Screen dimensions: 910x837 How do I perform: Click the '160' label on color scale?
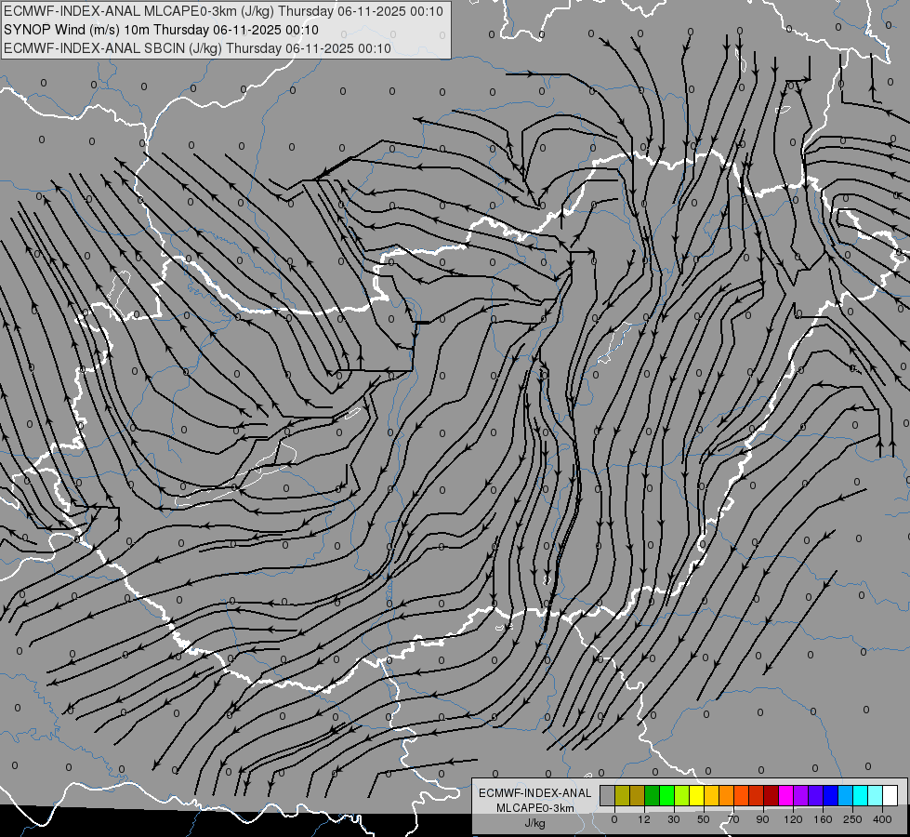[x=823, y=819]
